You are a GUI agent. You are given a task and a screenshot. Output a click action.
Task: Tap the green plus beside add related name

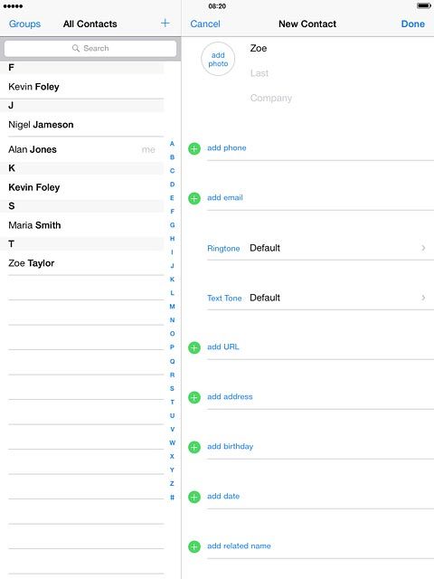(194, 546)
